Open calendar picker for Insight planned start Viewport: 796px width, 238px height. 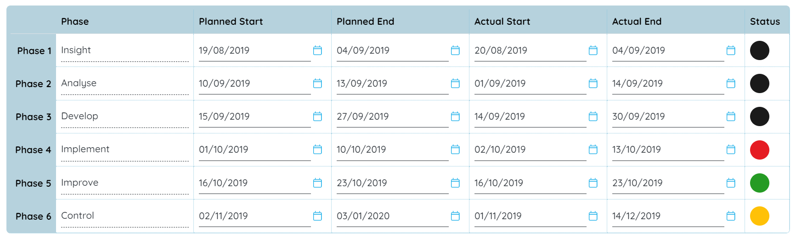317,50
